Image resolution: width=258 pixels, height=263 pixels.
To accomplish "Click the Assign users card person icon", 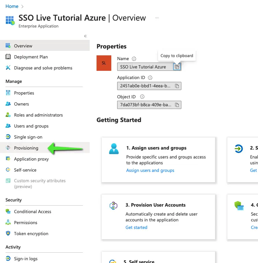I will (x=114, y=149).
